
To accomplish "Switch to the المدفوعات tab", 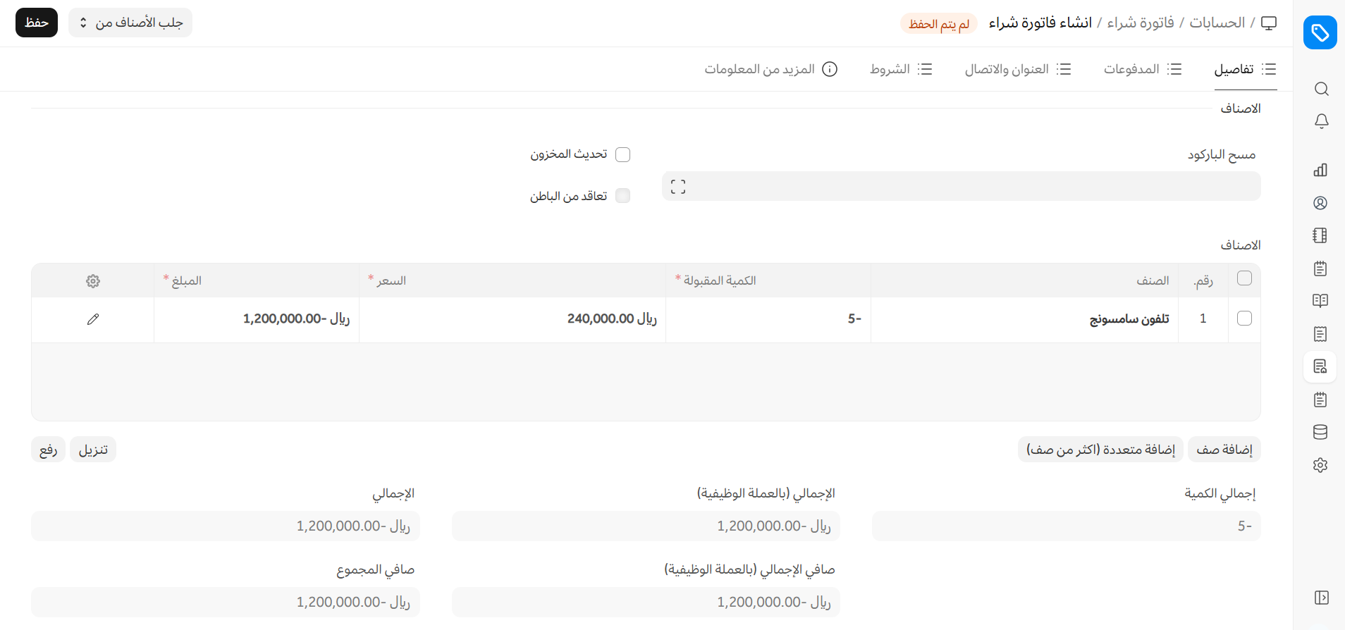I will 1142,69.
